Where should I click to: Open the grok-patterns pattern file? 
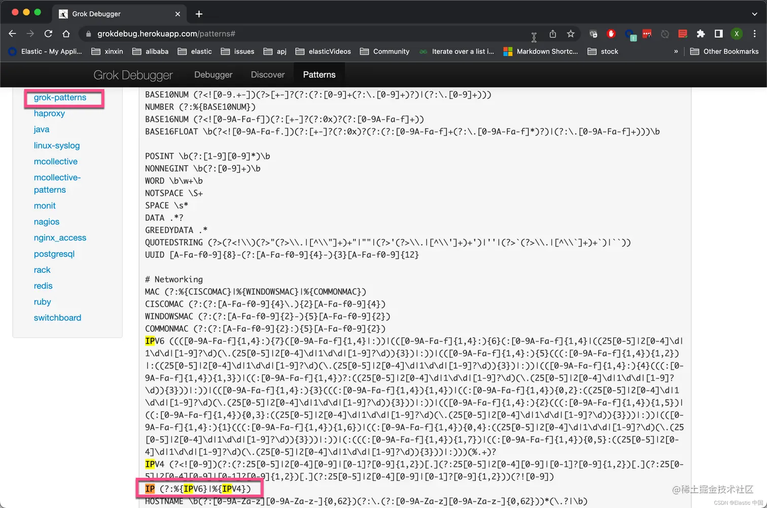coord(60,97)
